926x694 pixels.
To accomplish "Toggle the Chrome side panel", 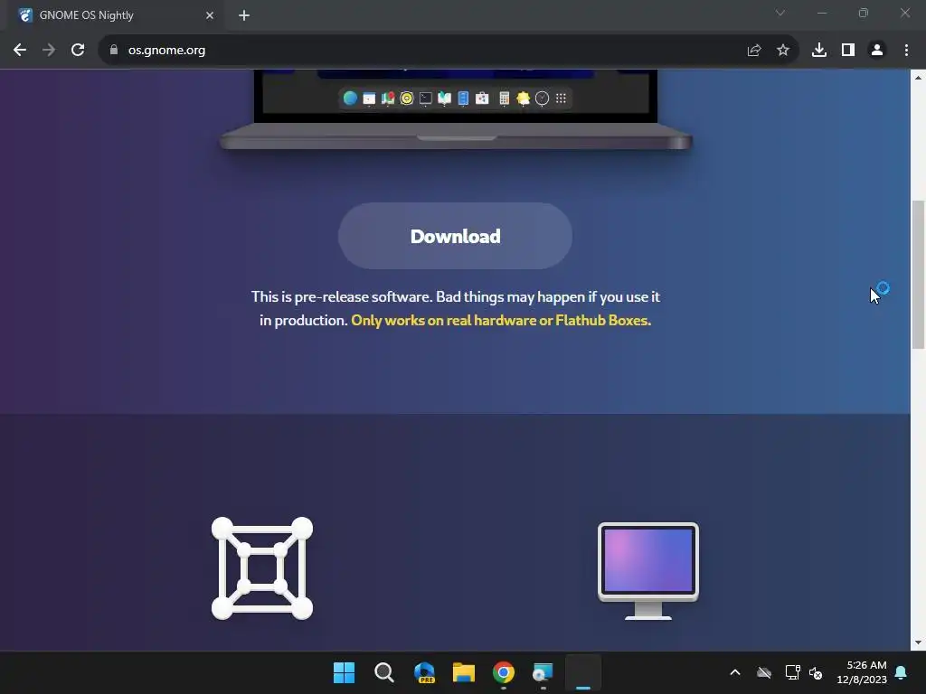I will click(x=848, y=51).
